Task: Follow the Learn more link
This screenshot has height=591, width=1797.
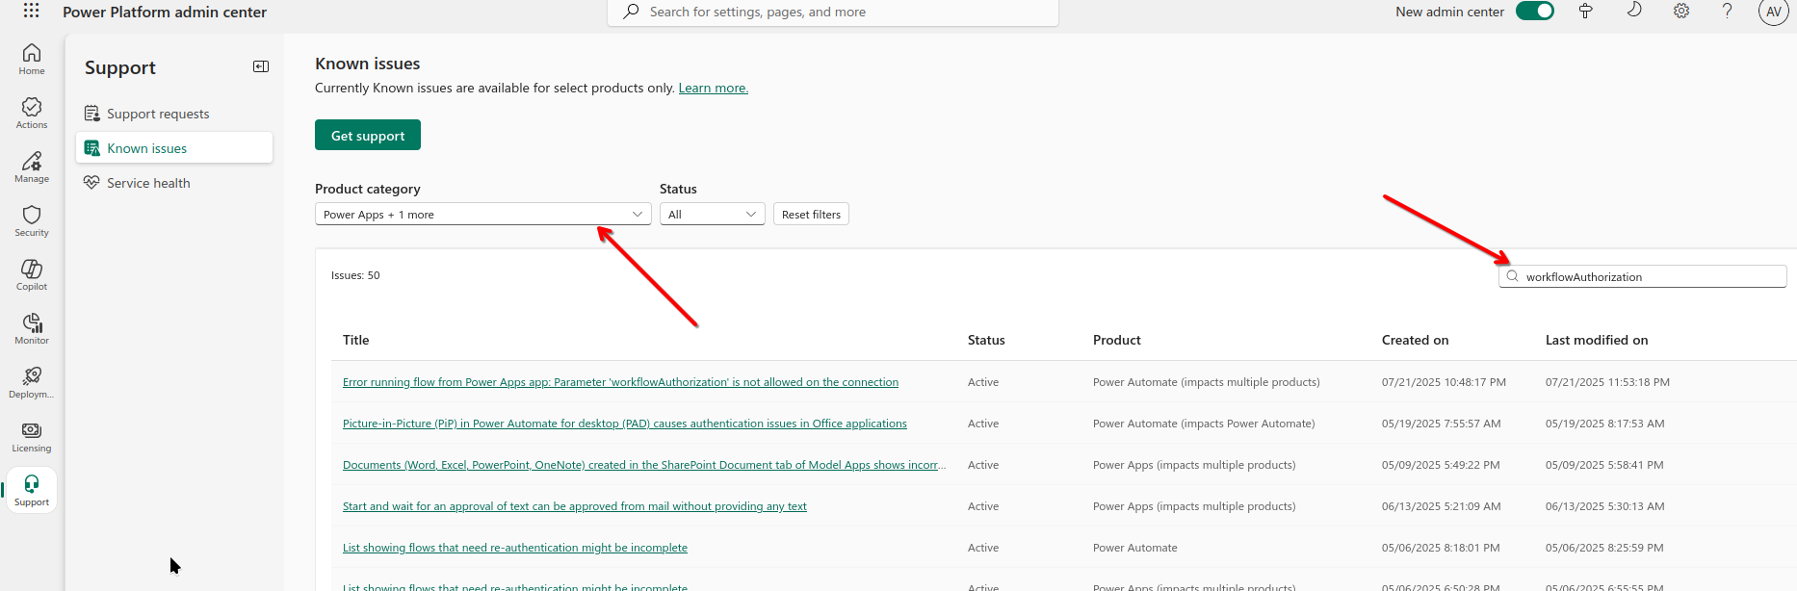Action: click(x=714, y=88)
